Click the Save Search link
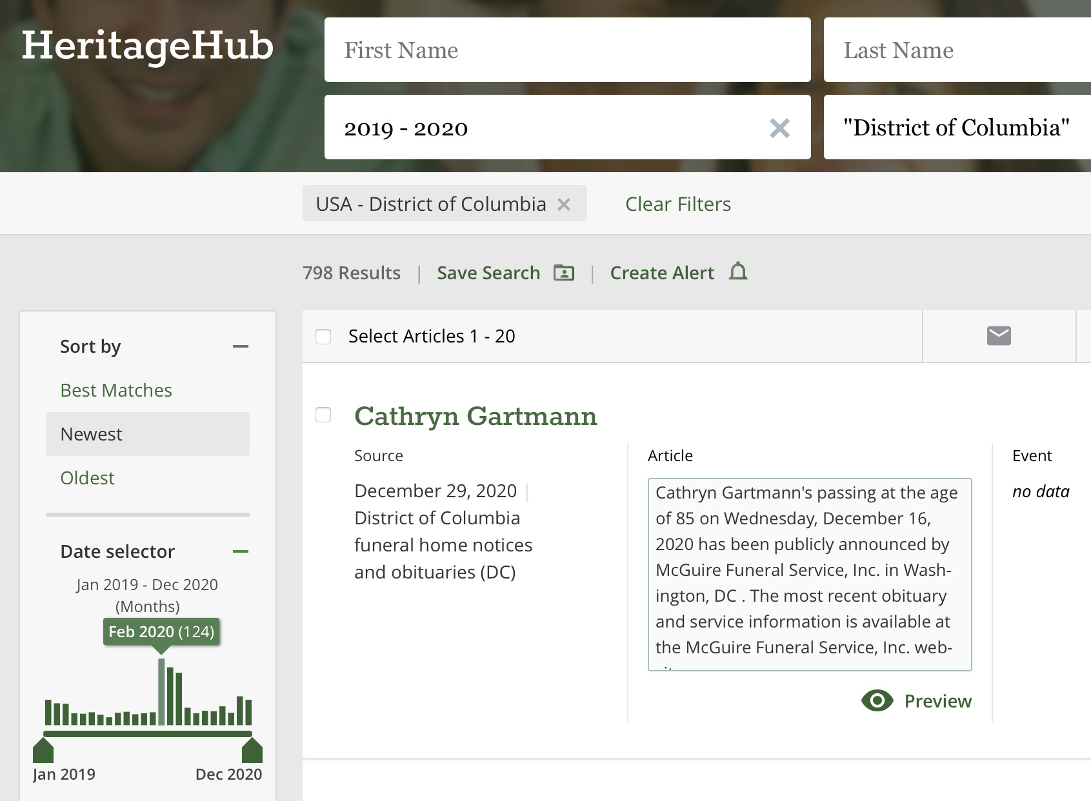The width and height of the screenshot is (1091, 801). point(488,273)
